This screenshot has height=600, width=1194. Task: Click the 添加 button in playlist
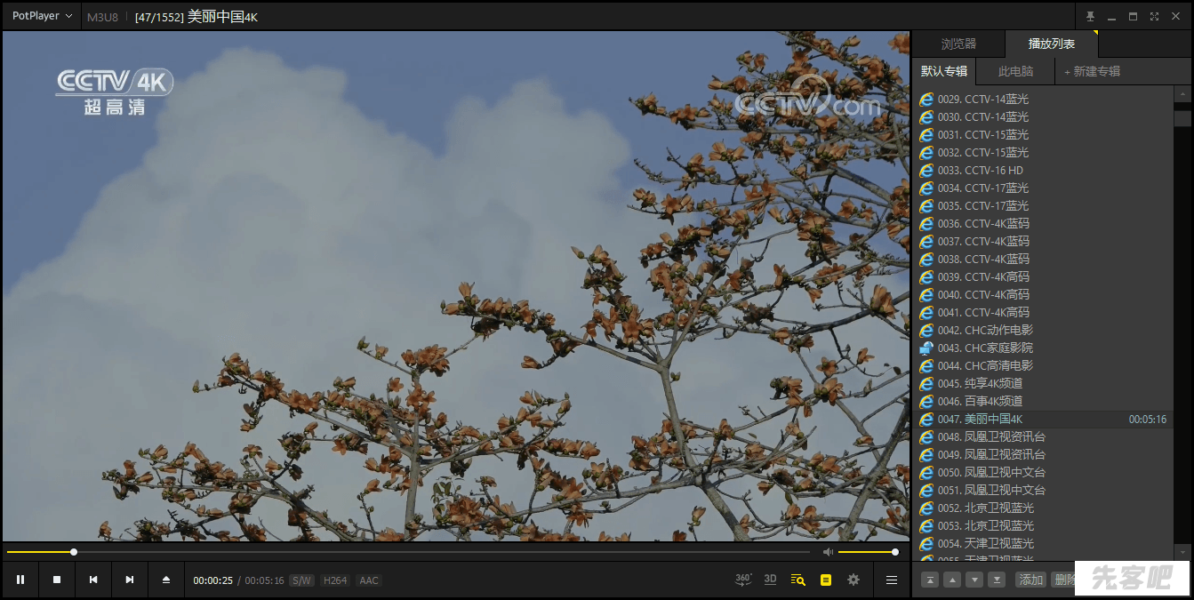point(1031,580)
